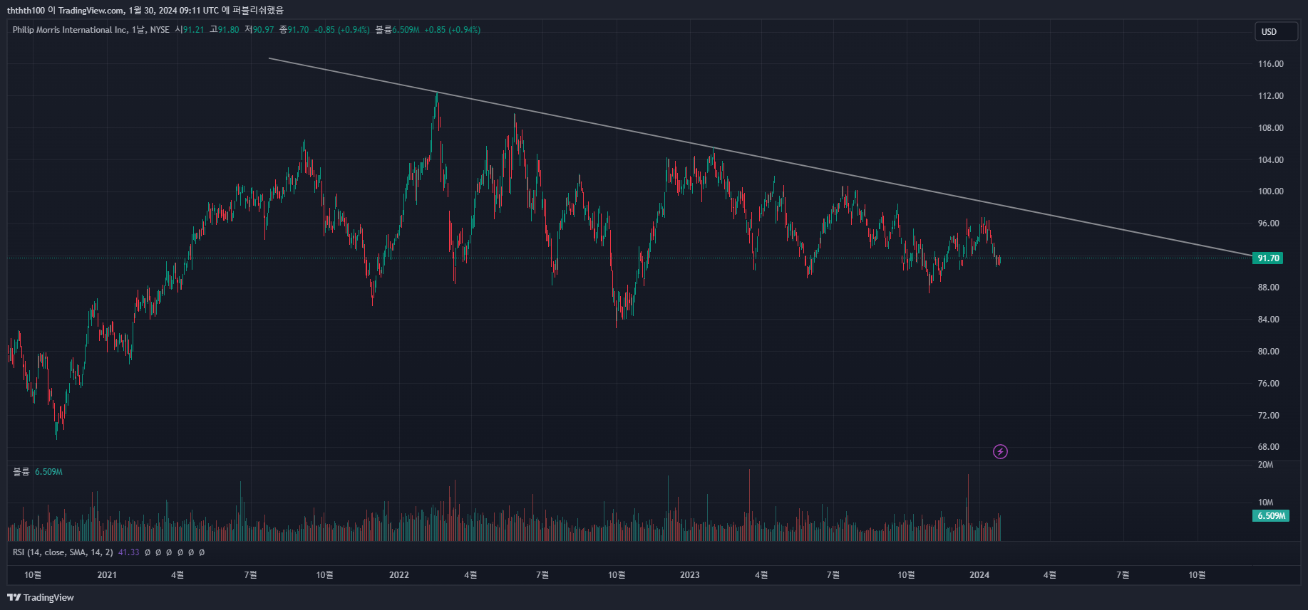The height and width of the screenshot is (610, 1308).
Task: Click the 108.00 price axis label
Action: [x=1270, y=128]
